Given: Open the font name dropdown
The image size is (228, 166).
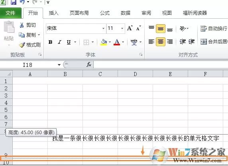Looking at the screenshot, I should click(x=103, y=28).
